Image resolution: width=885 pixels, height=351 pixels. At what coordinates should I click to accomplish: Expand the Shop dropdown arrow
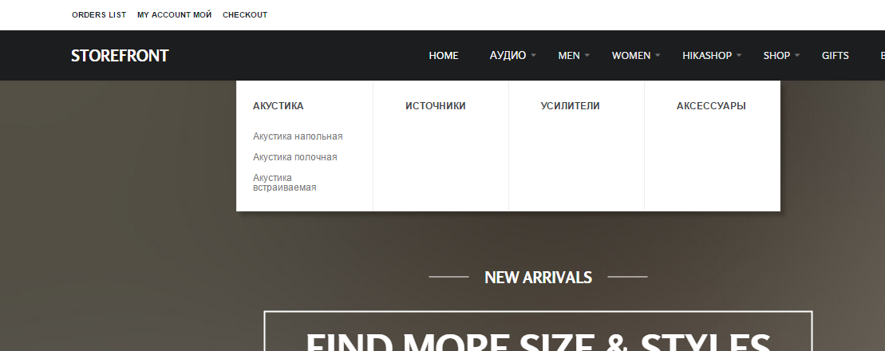[x=797, y=55]
